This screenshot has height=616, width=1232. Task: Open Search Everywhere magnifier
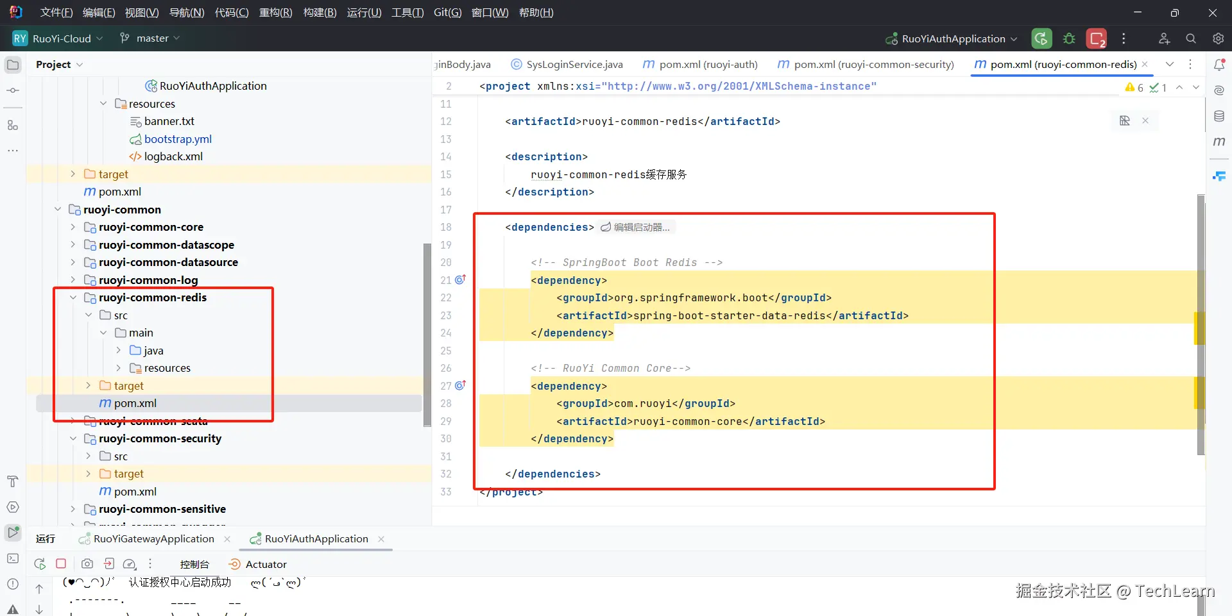(1191, 38)
